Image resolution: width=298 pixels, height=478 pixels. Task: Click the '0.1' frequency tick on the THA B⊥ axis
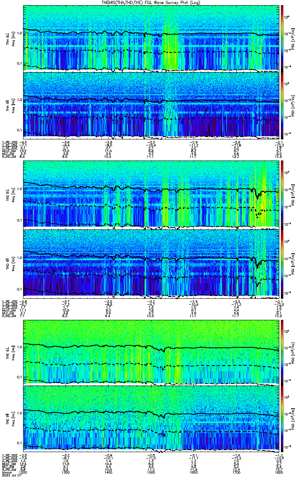coord(19,63)
